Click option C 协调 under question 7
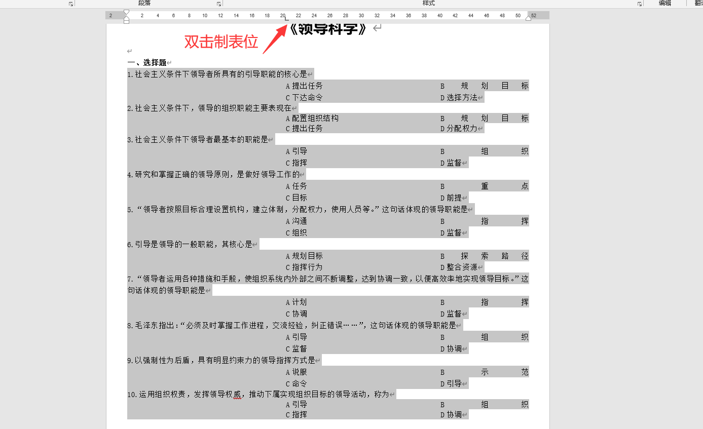This screenshot has width=703, height=429. pos(297,314)
